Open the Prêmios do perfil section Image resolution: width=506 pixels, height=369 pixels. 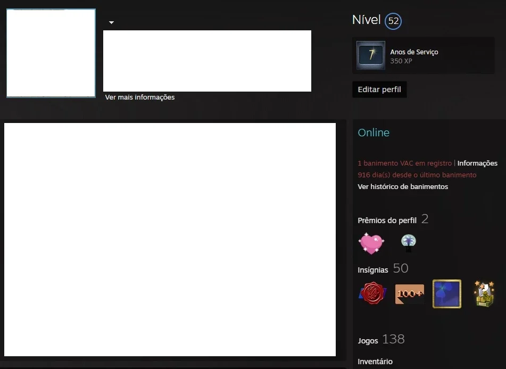(387, 220)
